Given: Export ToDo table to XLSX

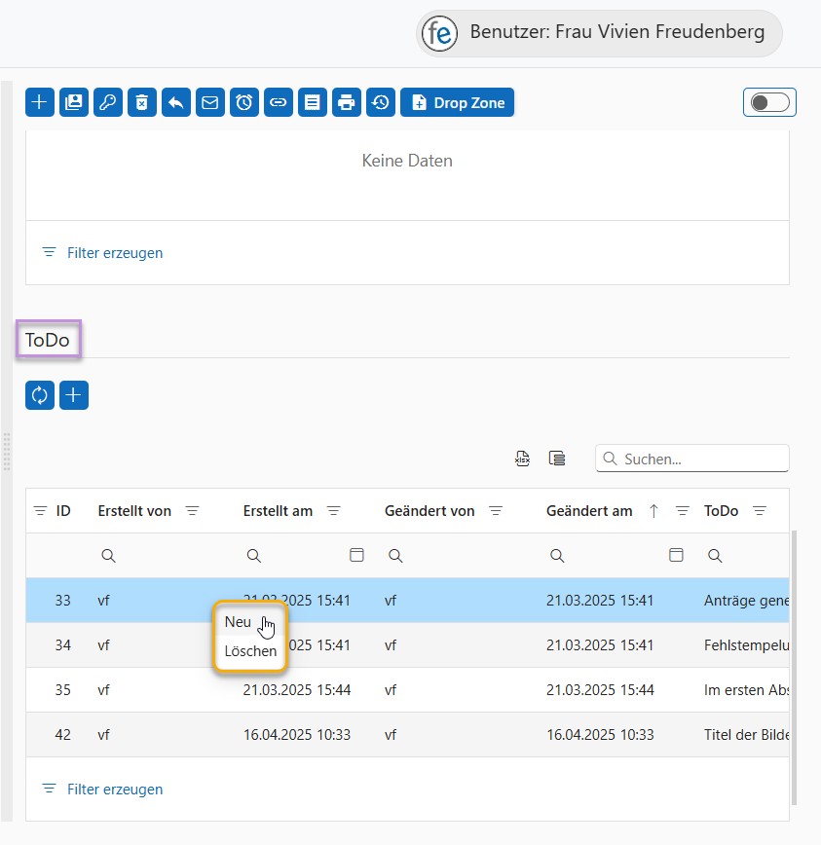Looking at the screenshot, I should coord(523,459).
